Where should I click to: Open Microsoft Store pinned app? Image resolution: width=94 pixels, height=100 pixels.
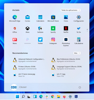(53, 18)
